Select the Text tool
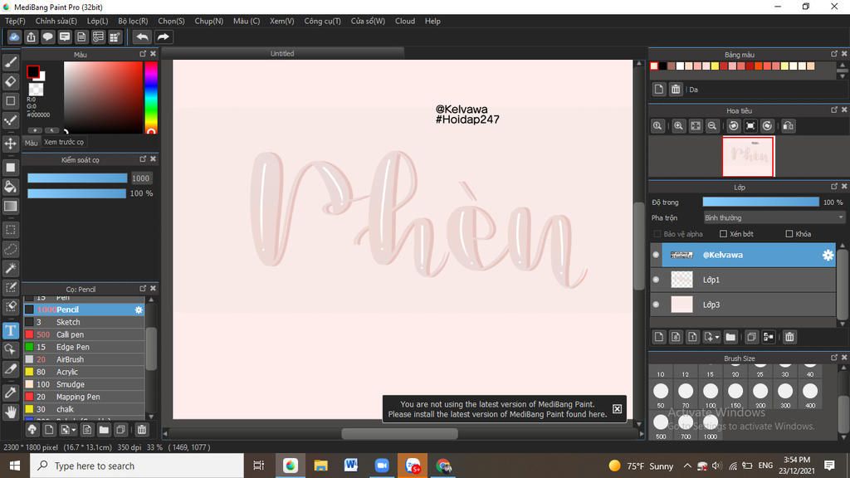Screen dimensions: 850x478 point(10,330)
